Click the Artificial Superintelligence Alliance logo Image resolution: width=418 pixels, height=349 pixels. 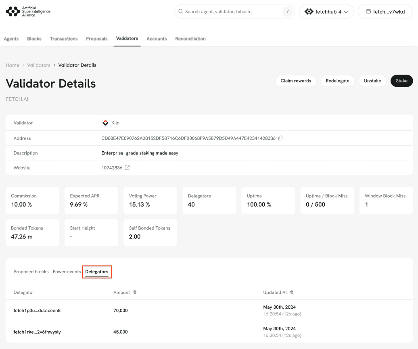(28, 12)
